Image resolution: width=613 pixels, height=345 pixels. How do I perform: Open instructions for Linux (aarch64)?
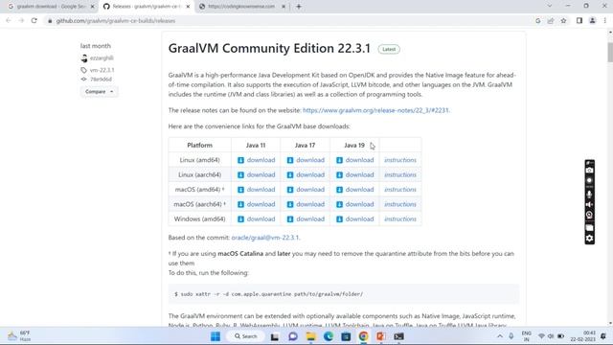[400, 174]
